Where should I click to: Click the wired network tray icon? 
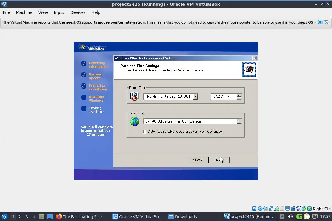tap(315, 217)
